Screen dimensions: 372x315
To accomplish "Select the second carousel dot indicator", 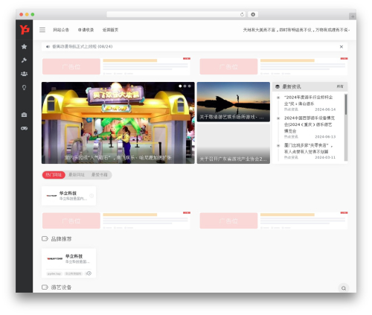I will click(185, 86).
